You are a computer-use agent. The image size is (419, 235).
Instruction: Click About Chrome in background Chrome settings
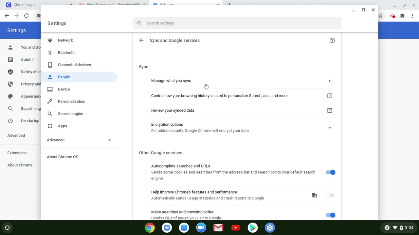pyautogui.click(x=20, y=165)
